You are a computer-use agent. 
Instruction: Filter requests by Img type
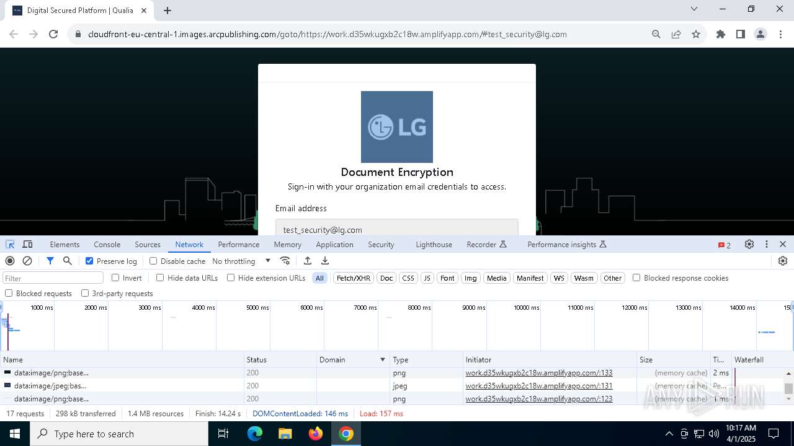471,278
